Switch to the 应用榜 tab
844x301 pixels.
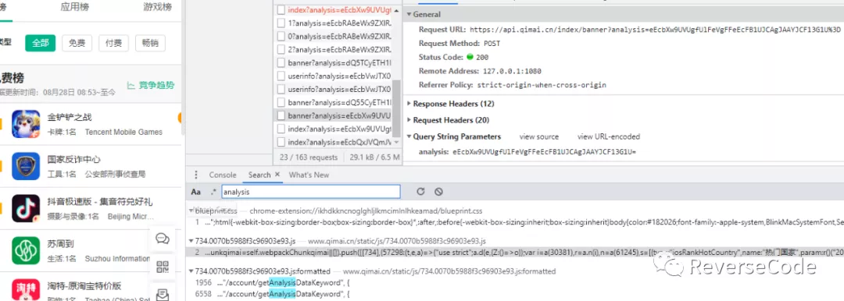coord(75,8)
